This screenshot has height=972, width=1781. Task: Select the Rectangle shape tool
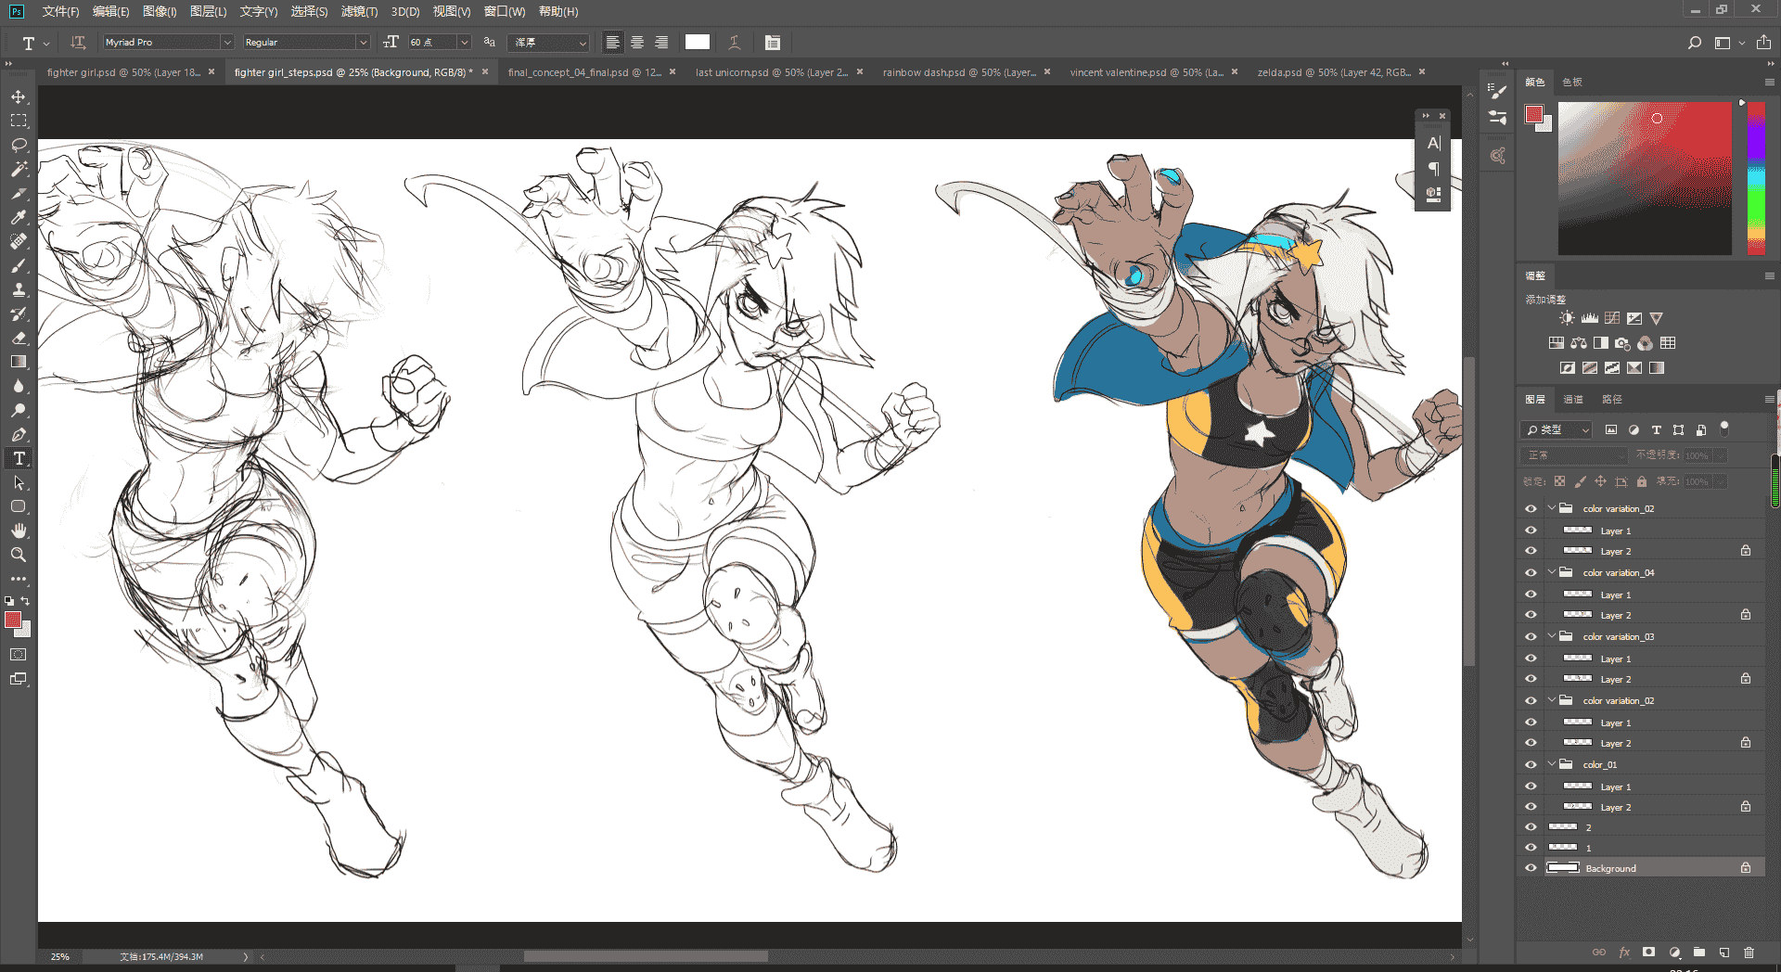19,506
